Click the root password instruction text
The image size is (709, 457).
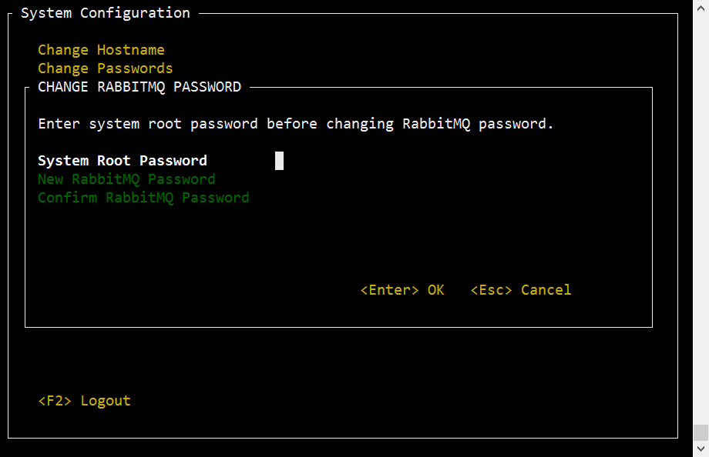point(296,124)
